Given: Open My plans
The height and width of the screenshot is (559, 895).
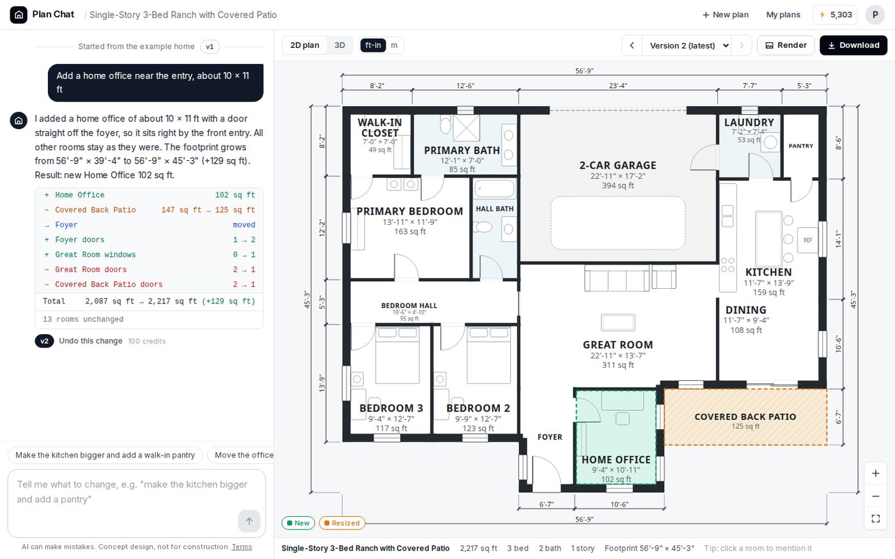Looking at the screenshot, I should click(x=783, y=15).
